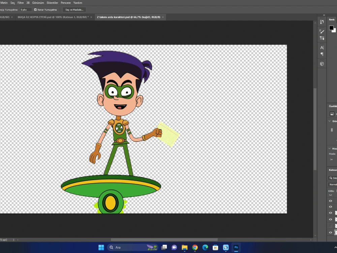Open the Metin menu

(4, 3)
